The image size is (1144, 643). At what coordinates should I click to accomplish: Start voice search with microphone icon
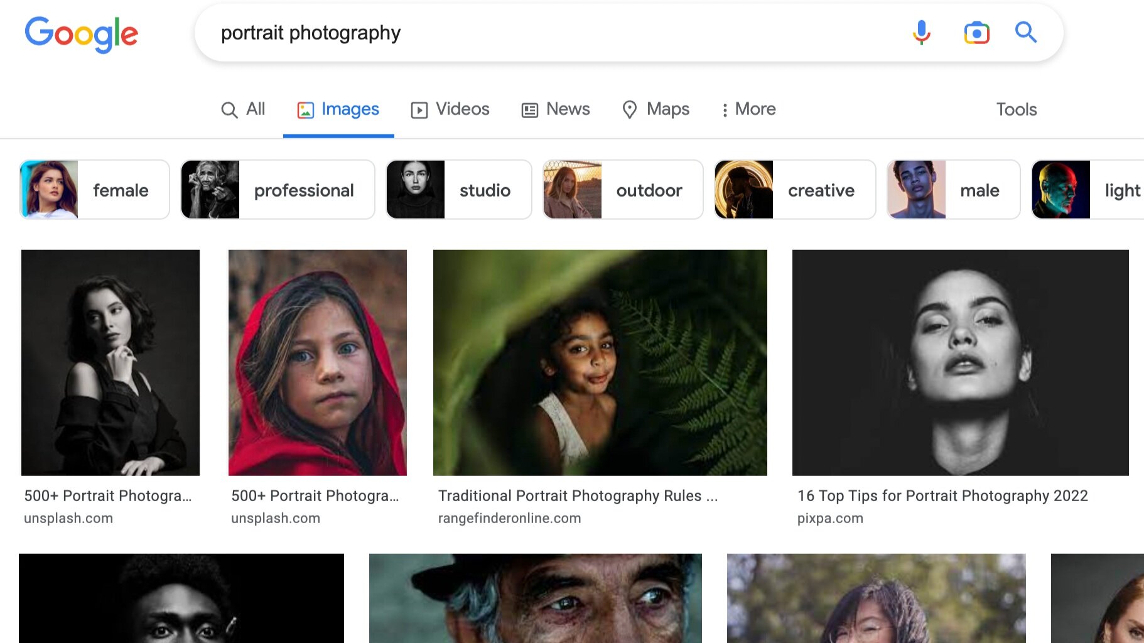[x=921, y=32]
